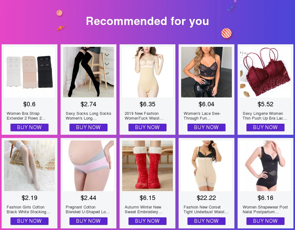Click BUY NOW under the $6.35 waist shaper
Screen dimensions: 295x230
[147, 127]
